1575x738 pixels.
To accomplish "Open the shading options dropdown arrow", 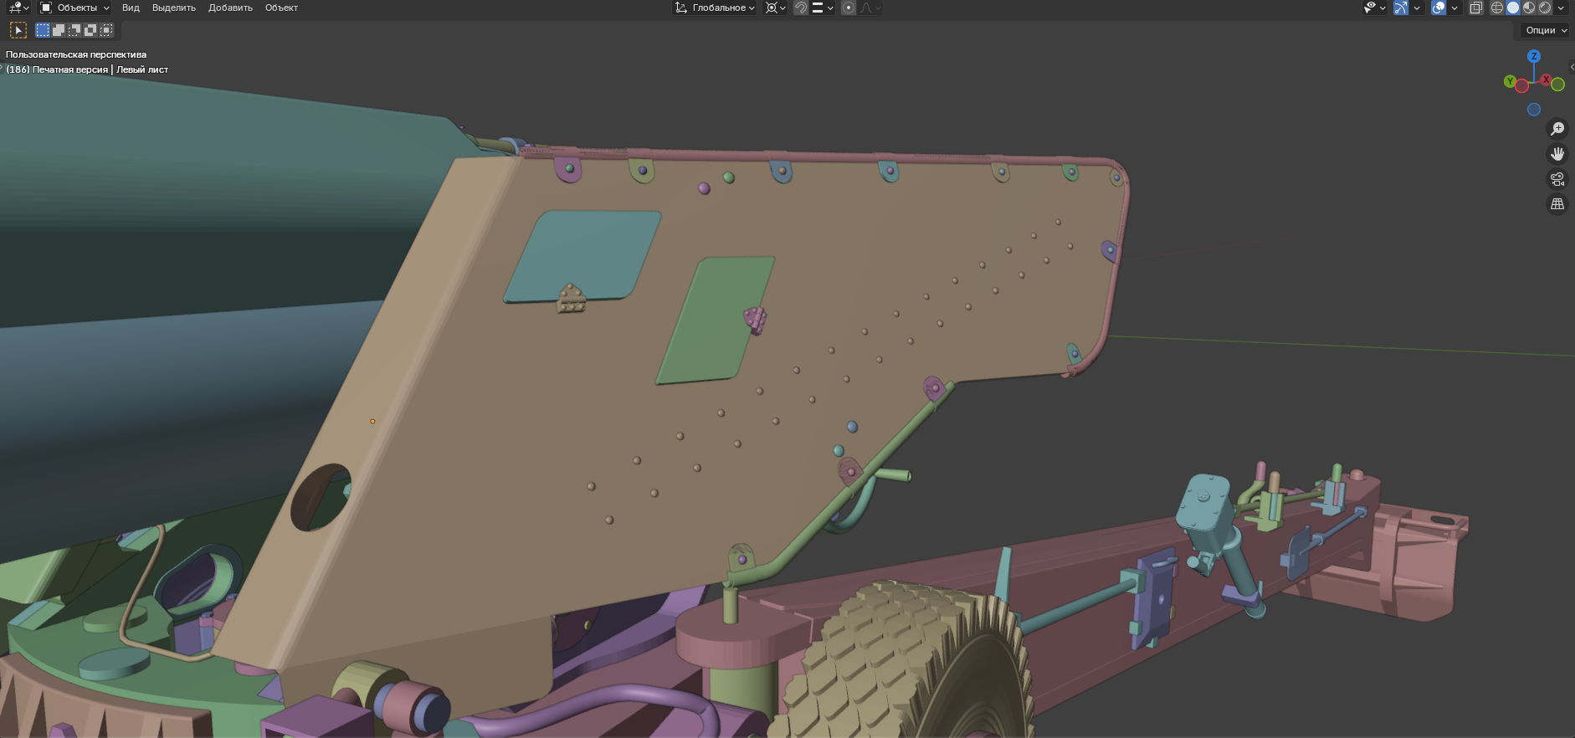I will coord(1561,8).
